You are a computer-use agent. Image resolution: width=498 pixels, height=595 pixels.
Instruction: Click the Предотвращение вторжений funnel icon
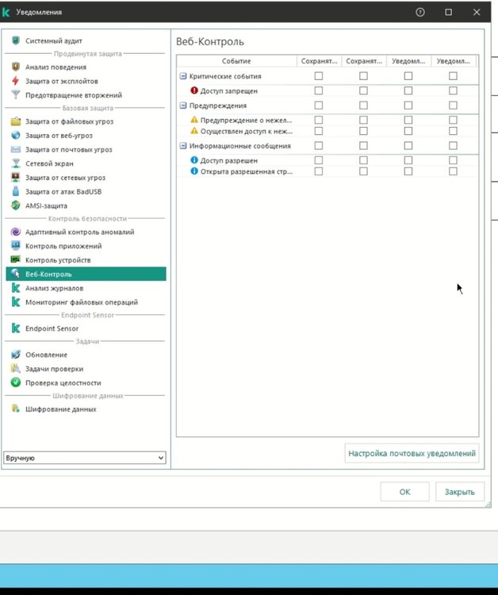pyautogui.click(x=16, y=95)
